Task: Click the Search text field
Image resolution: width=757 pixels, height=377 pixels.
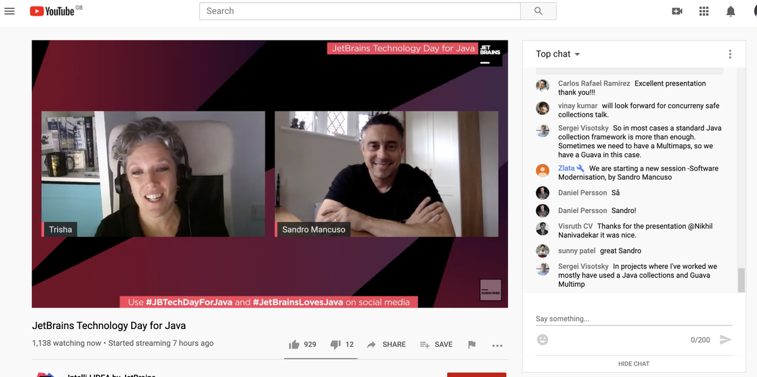Action: tap(360, 11)
